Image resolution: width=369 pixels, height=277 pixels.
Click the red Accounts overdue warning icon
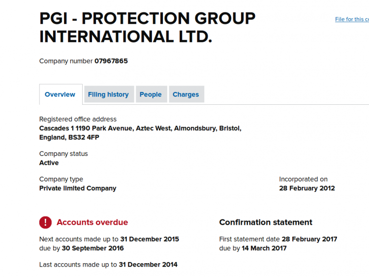coord(45,222)
